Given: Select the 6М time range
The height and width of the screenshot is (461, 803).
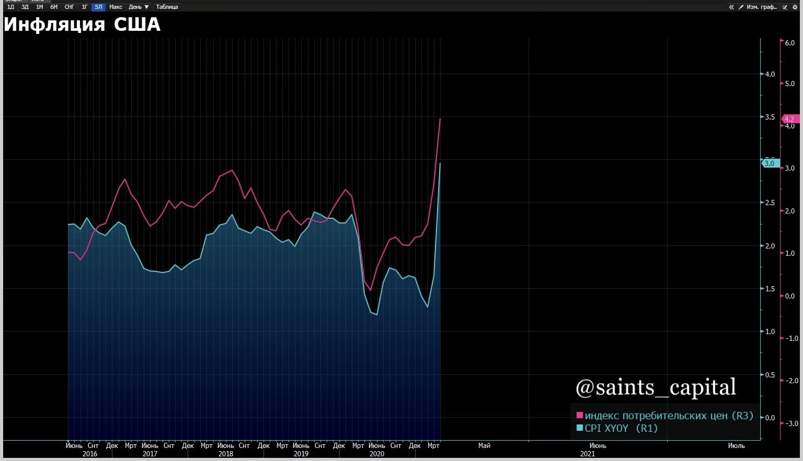Looking at the screenshot, I should click(x=54, y=7).
